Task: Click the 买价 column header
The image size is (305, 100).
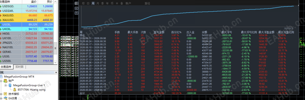Action: click(50, 2)
